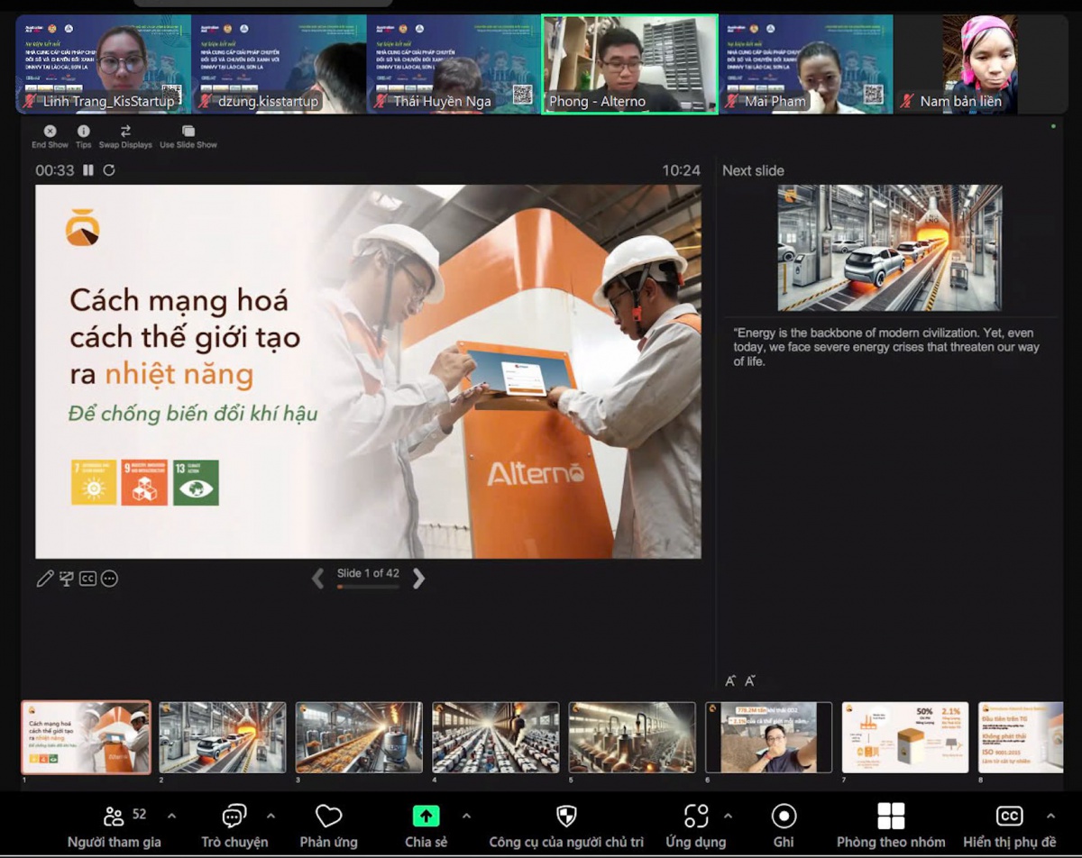The image size is (1082, 858).
Task: Expand the arrow next to Chia sẻ
Action: (x=466, y=817)
